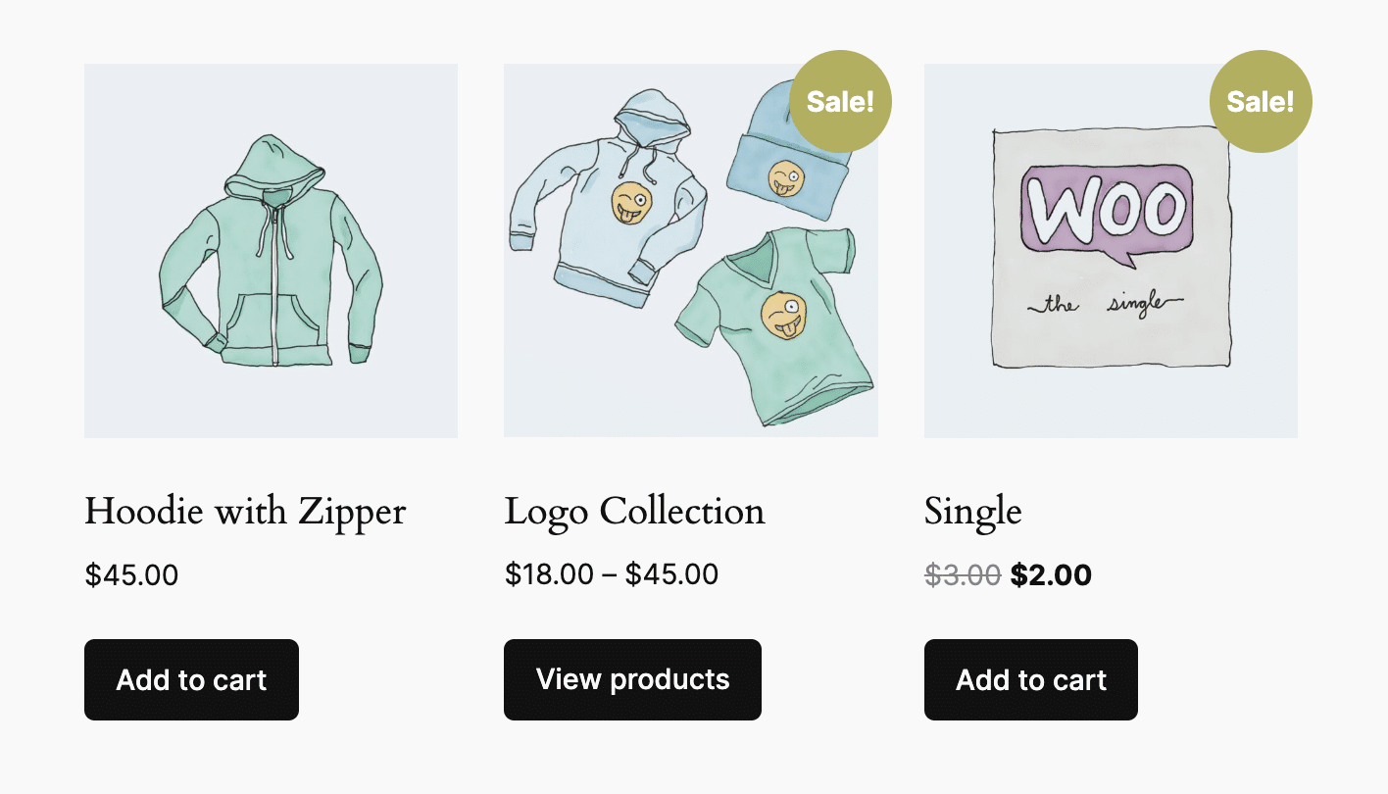Click the Sale! badge on Single
The height and width of the screenshot is (794, 1388).
(1261, 101)
